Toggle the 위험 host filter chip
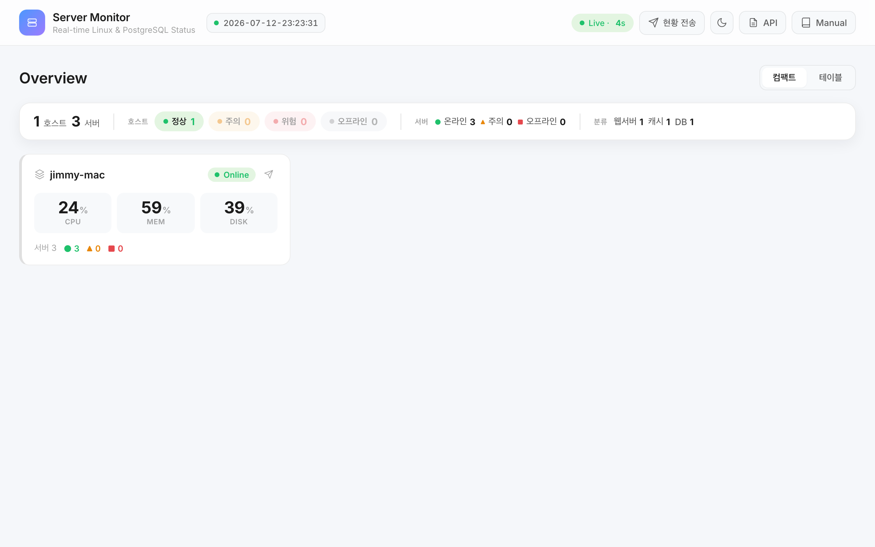Image resolution: width=875 pixels, height=547 pixels. pos(290,122)
